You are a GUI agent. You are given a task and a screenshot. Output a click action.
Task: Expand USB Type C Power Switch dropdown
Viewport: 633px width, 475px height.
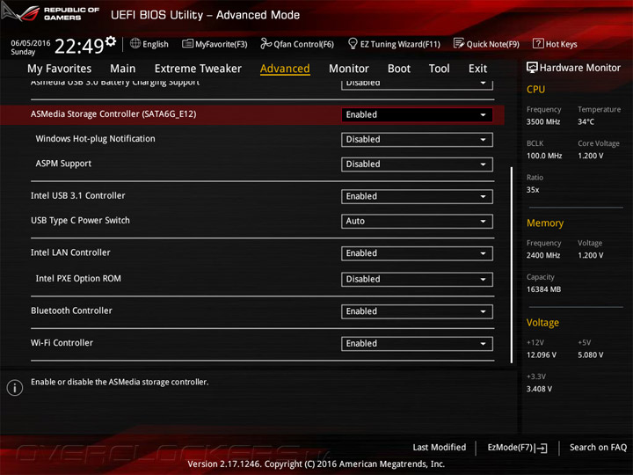click(x=417, y=222)
